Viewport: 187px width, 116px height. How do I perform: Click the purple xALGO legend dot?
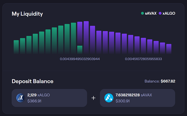[160, 13]
